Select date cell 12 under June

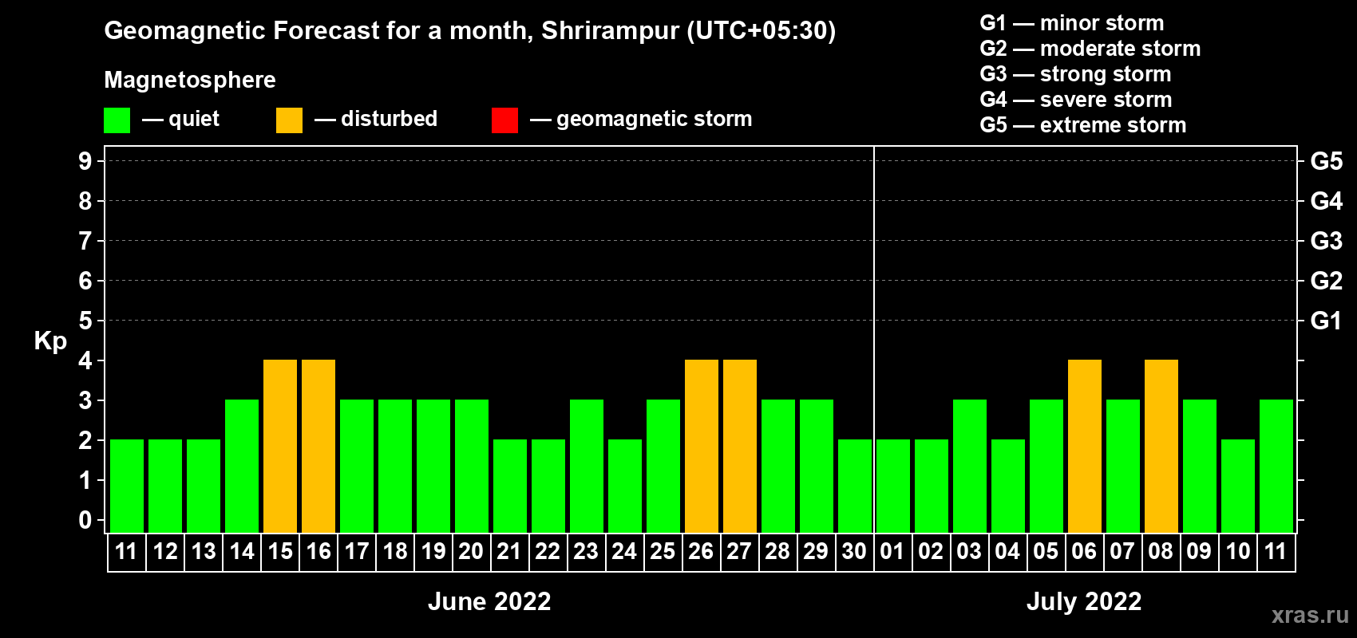(x=165, y=552)
